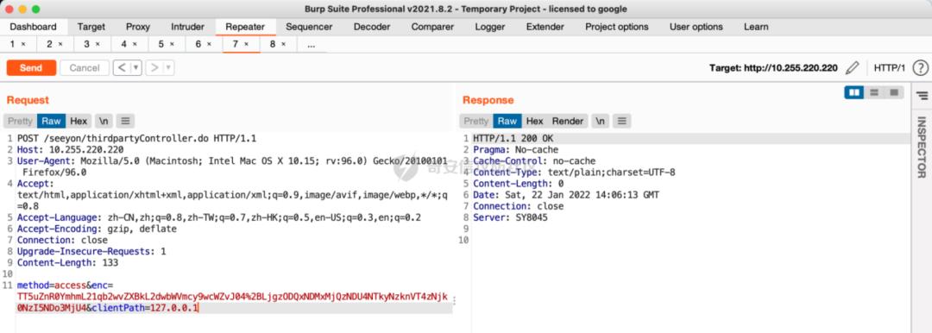This screenshot has height=333, width=932.
Task: Click the Content-Type response header
Action: 574,172
